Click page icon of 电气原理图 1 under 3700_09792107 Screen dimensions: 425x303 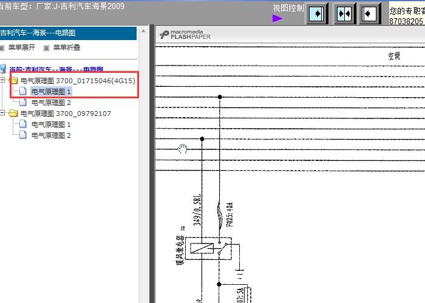[23, 124]
